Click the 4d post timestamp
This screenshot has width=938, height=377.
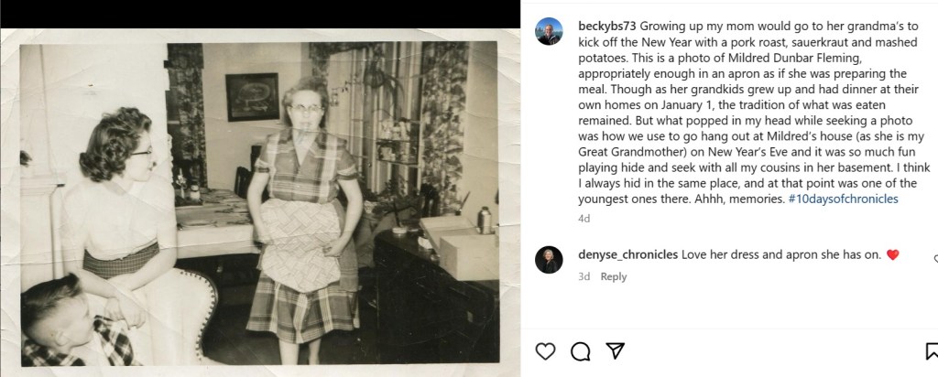point(584,219)
